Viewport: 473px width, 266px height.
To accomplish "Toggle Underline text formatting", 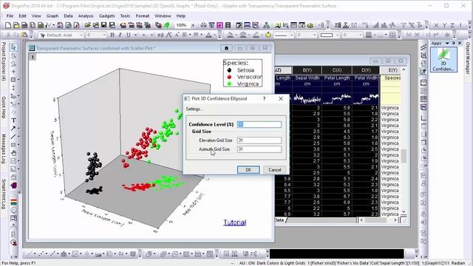I will (128, 35).
